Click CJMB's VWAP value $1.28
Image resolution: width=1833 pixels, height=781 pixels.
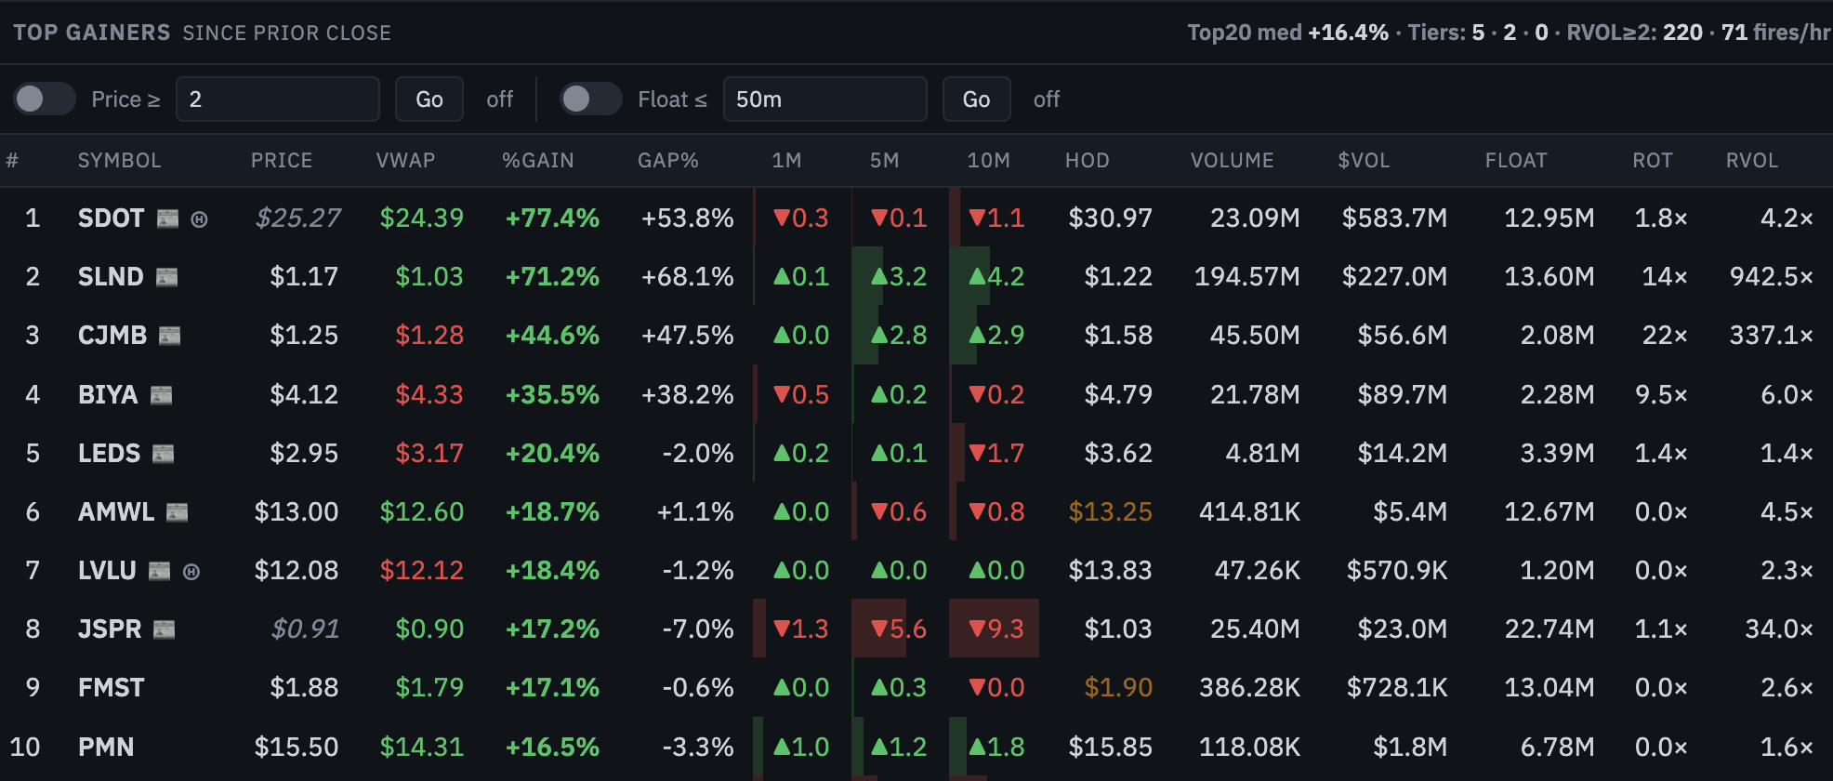pyautogui.click(x=429, y=336)
